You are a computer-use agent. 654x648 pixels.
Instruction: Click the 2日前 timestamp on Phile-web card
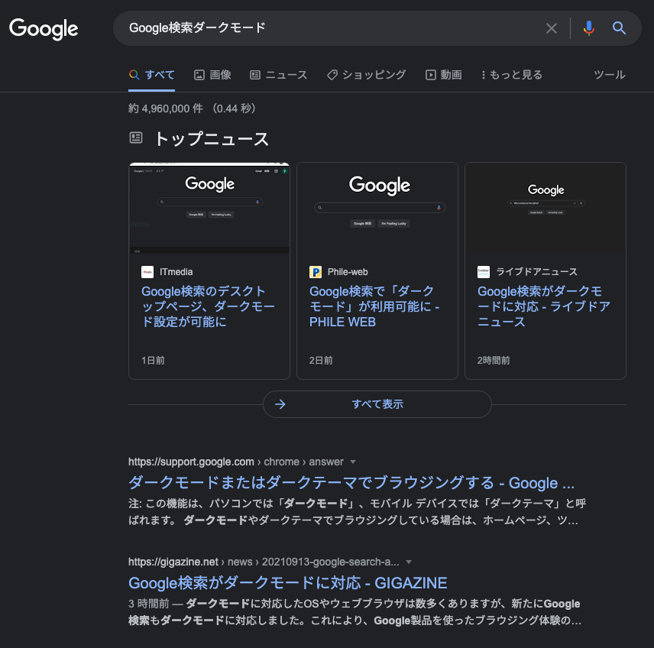[x=321, y=361]
